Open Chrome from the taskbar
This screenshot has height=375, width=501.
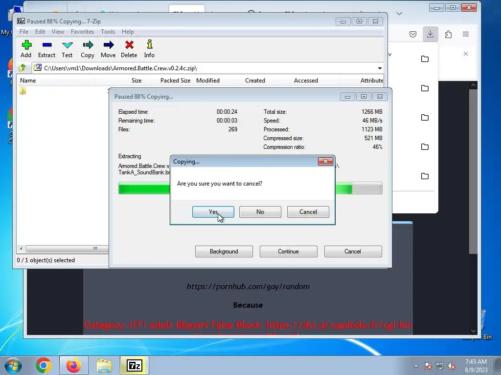click(x=44, y=365)
